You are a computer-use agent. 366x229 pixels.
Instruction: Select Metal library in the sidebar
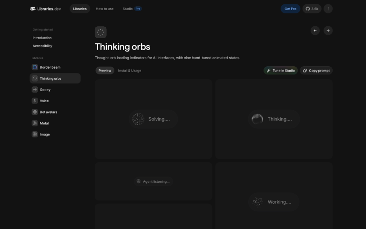pyautogui.click(x=55, y=124)
